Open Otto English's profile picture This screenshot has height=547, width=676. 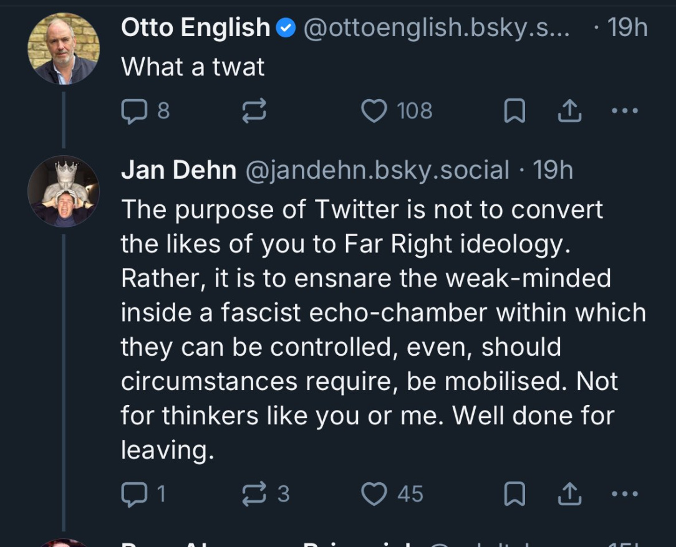pyautogui.click(x=63, y=49)
